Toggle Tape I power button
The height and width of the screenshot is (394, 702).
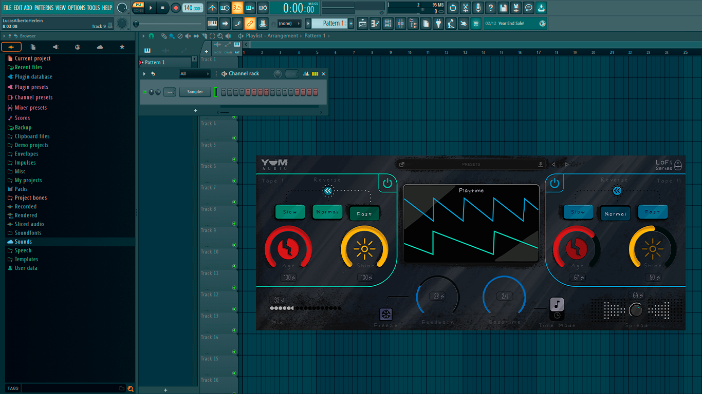coord(387,183)
